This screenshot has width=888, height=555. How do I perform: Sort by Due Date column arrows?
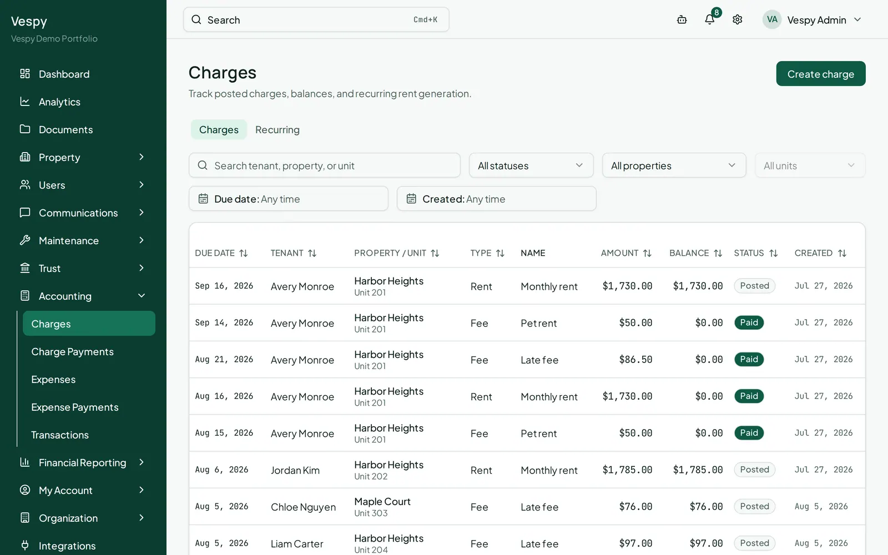click(244, 253)
